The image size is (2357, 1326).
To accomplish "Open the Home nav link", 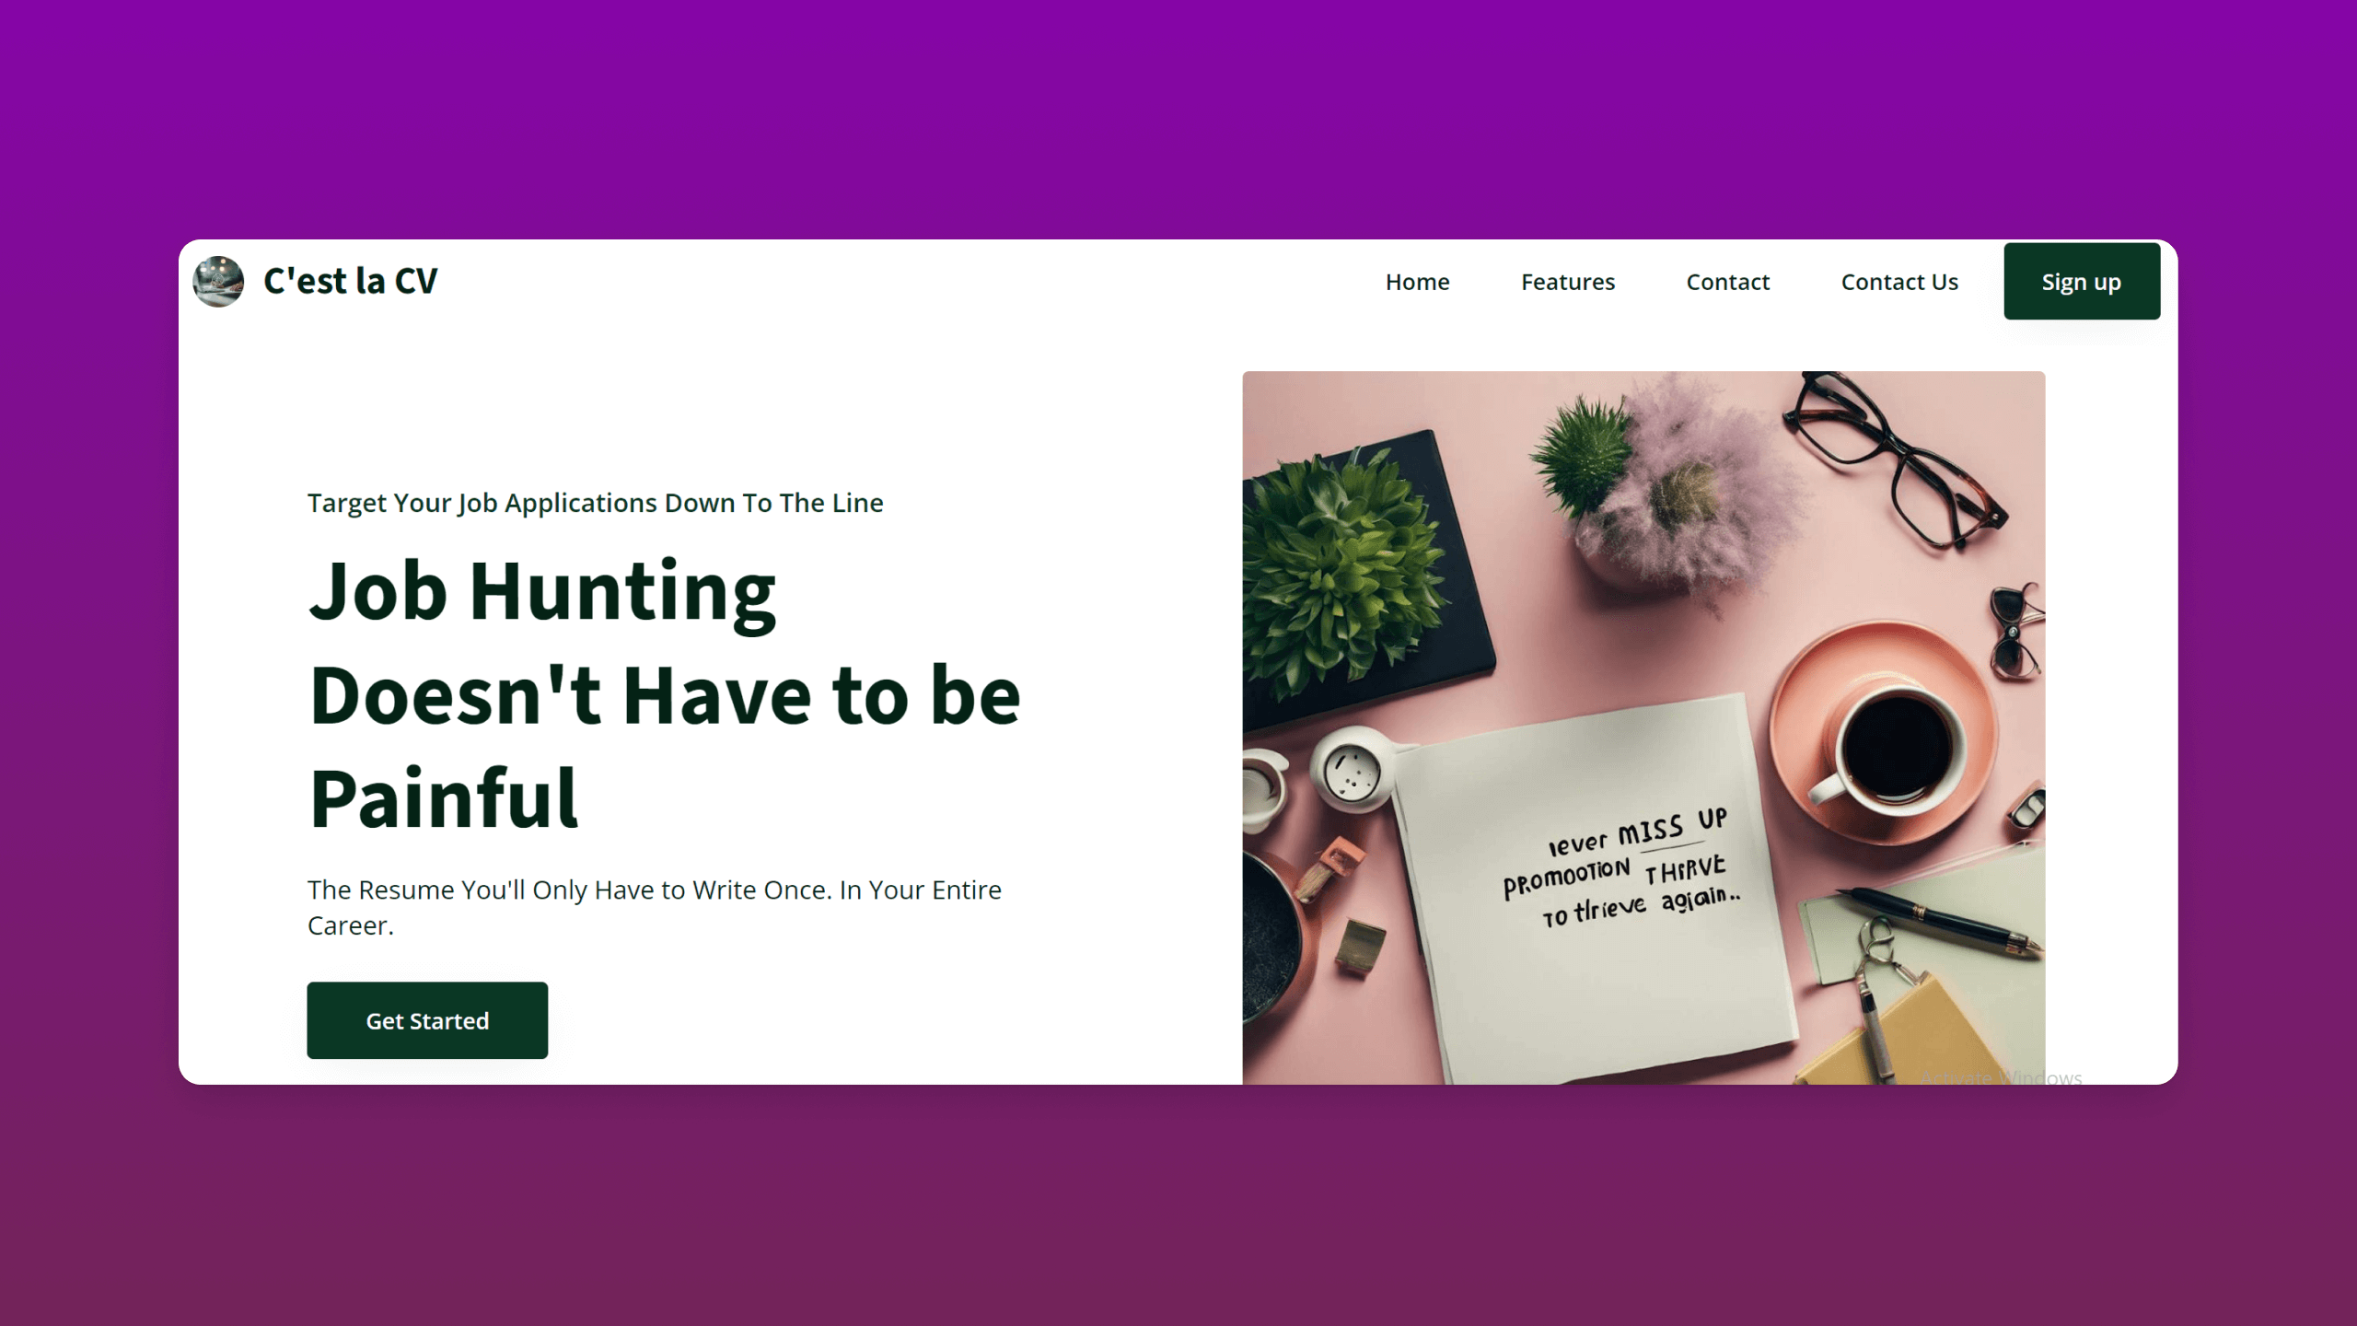I will coord(1417,282).
